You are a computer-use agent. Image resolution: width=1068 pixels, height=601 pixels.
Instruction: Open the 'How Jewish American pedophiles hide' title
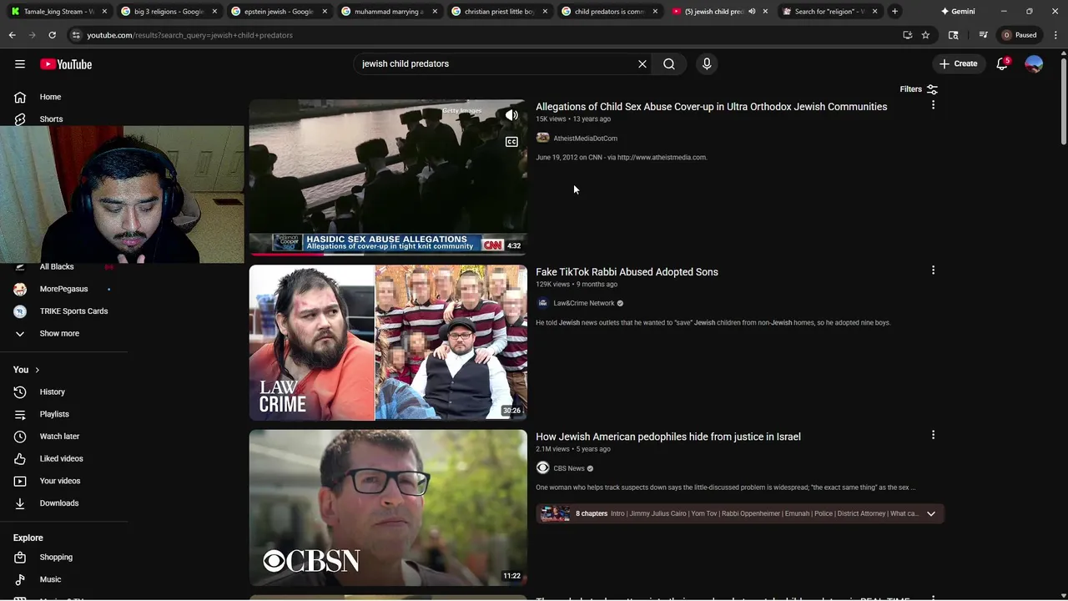(x=667, y=437)
